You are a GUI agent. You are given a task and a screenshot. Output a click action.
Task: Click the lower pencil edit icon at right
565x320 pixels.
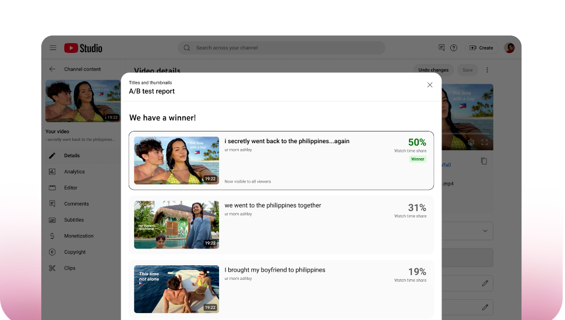pos(485,307)
